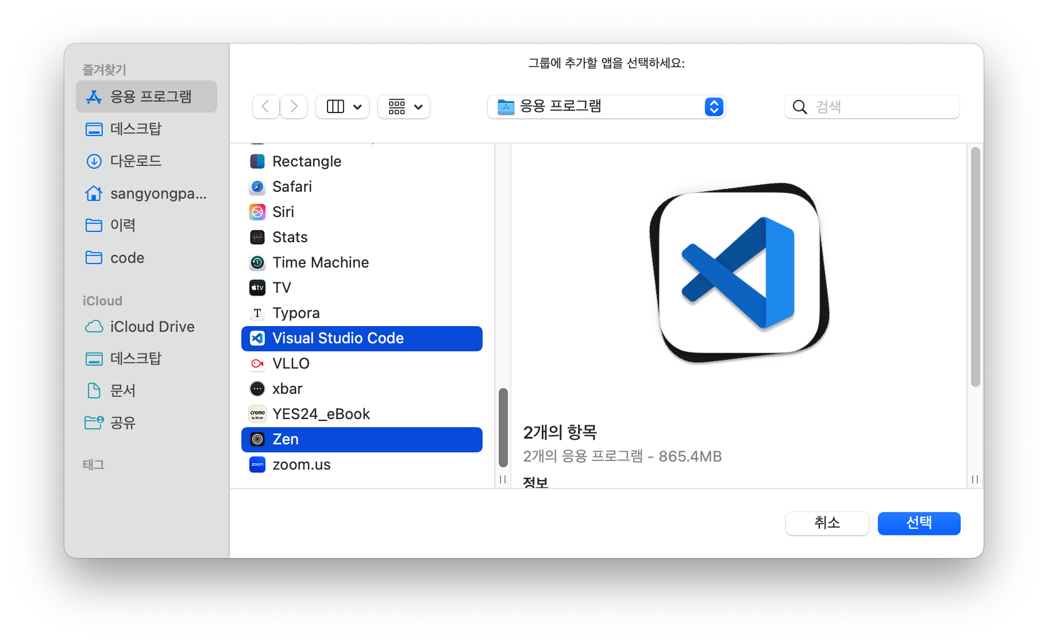1048x643 pixels.
Task: Select the Stats app
Action: [x=289, y=237]
